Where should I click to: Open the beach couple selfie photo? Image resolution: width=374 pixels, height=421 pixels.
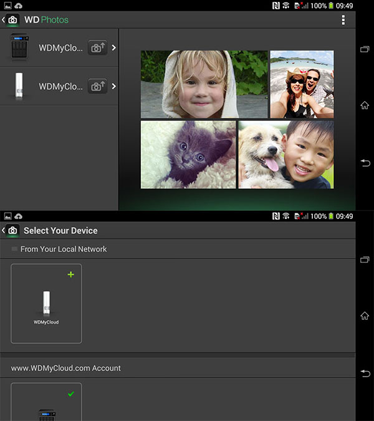(302, 84)
